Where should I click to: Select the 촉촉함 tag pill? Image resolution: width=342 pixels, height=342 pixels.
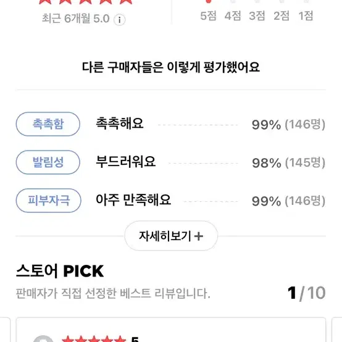48,124
